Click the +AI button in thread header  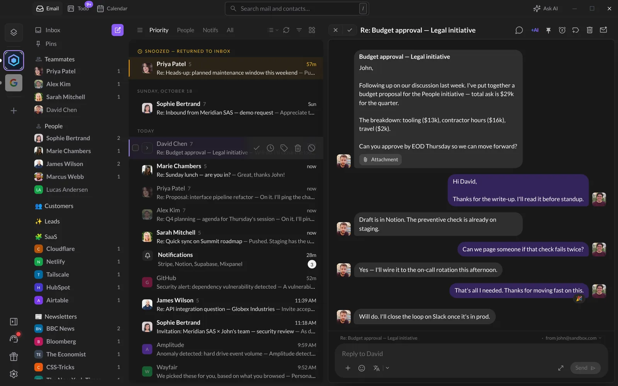(x=535, y=30)
